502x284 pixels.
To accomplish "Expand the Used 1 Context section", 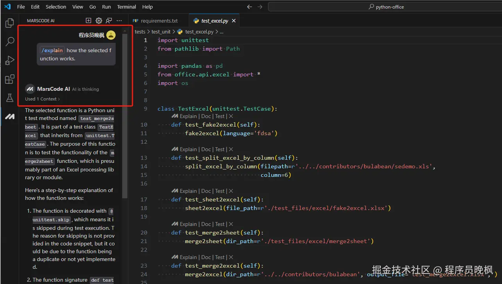I will pos(43,99).
